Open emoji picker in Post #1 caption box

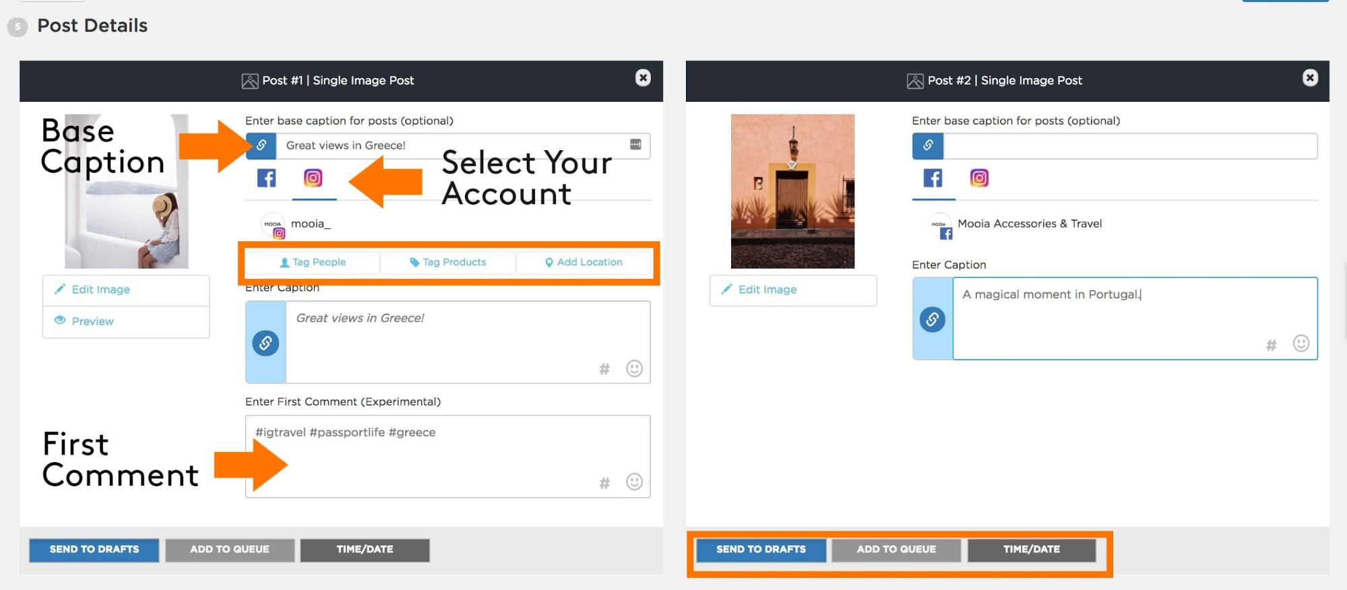(634, 368)
